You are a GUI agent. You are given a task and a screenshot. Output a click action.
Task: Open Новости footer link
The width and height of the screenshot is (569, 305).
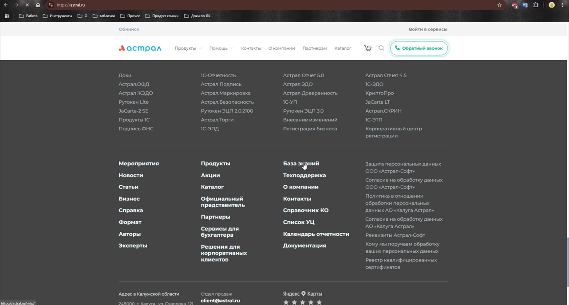tap(130, 176)
